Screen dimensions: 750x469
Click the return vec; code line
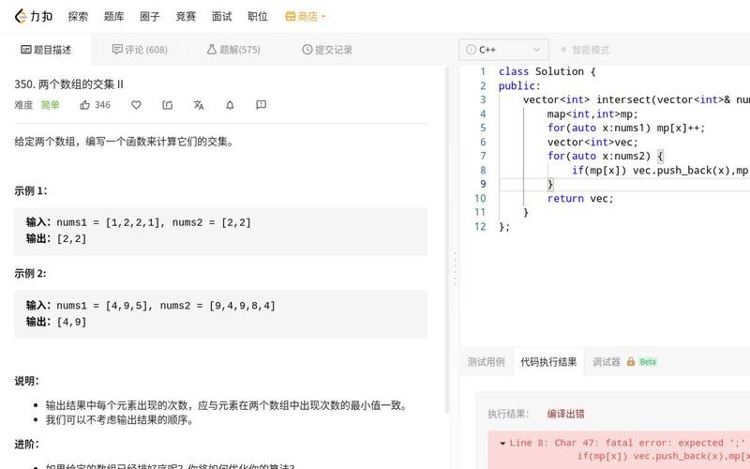(x=580, y=198)
